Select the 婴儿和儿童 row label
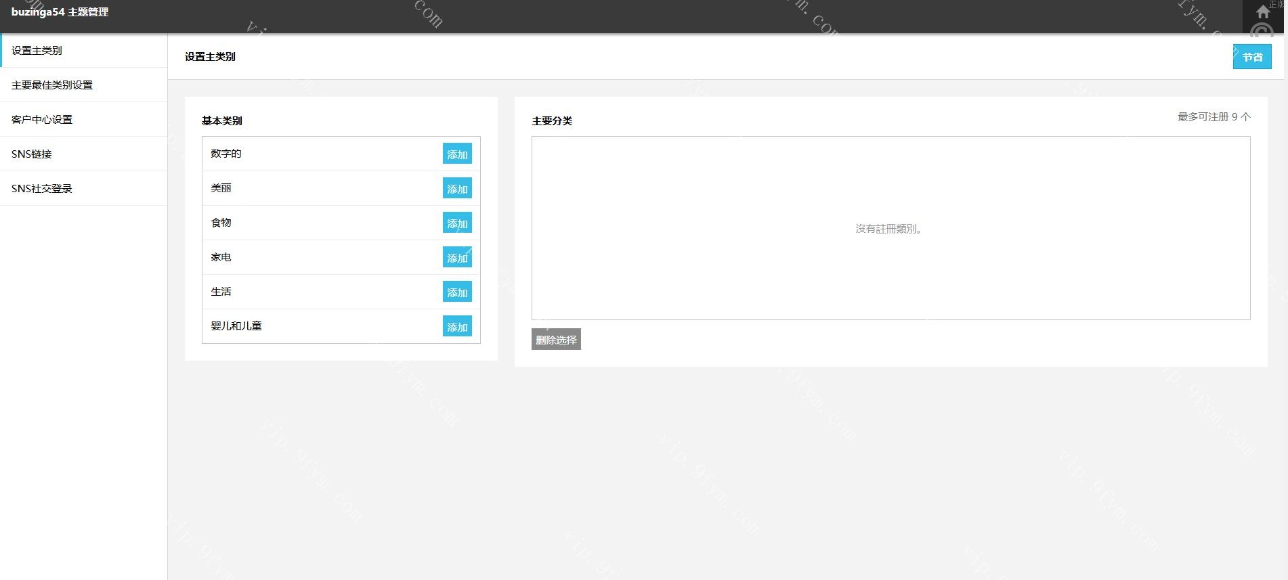Screen dimensions: 1288x580 [x=236, y=326]
